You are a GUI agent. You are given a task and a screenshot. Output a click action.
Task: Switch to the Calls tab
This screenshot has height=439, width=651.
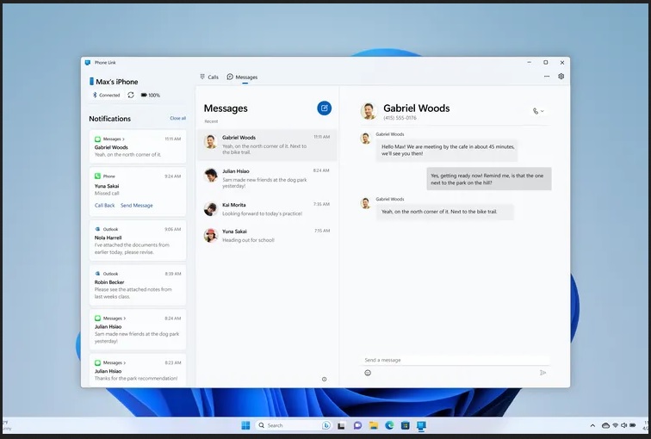pyautogui.click(x=209, y=77)
